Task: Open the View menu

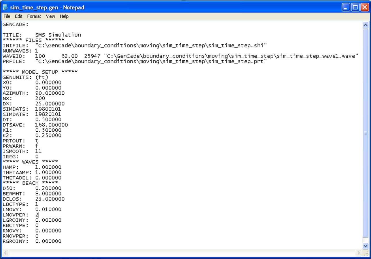Action: (50, 16)
